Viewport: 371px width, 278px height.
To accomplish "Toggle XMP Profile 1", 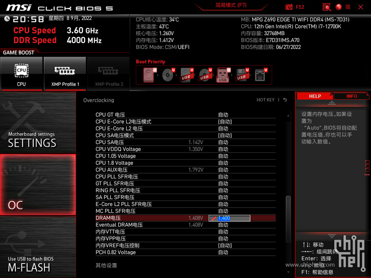I will pos(65,73).
